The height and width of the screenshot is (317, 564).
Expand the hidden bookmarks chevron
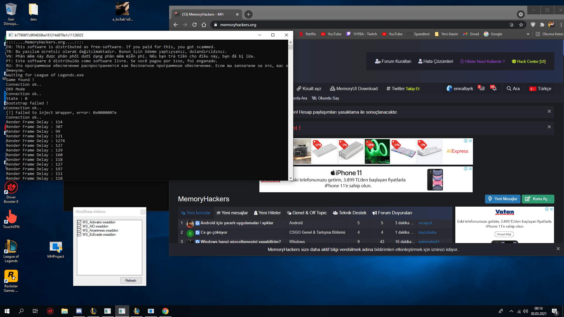(x=528, y=34)
